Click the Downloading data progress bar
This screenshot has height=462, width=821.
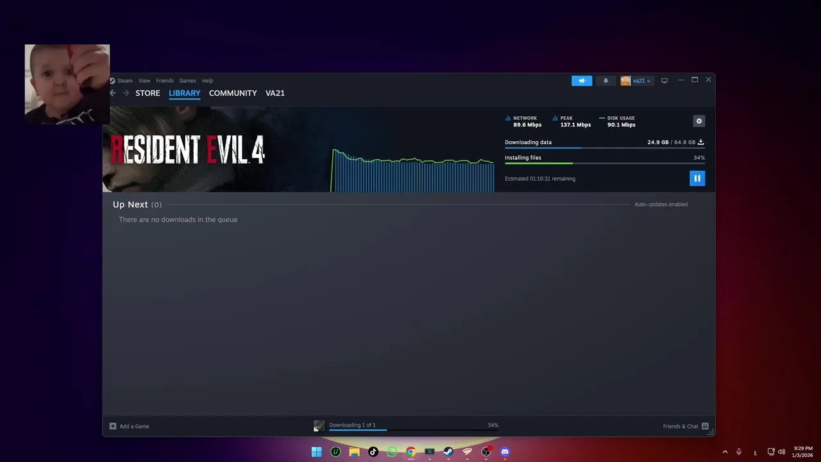pos(605,148)
